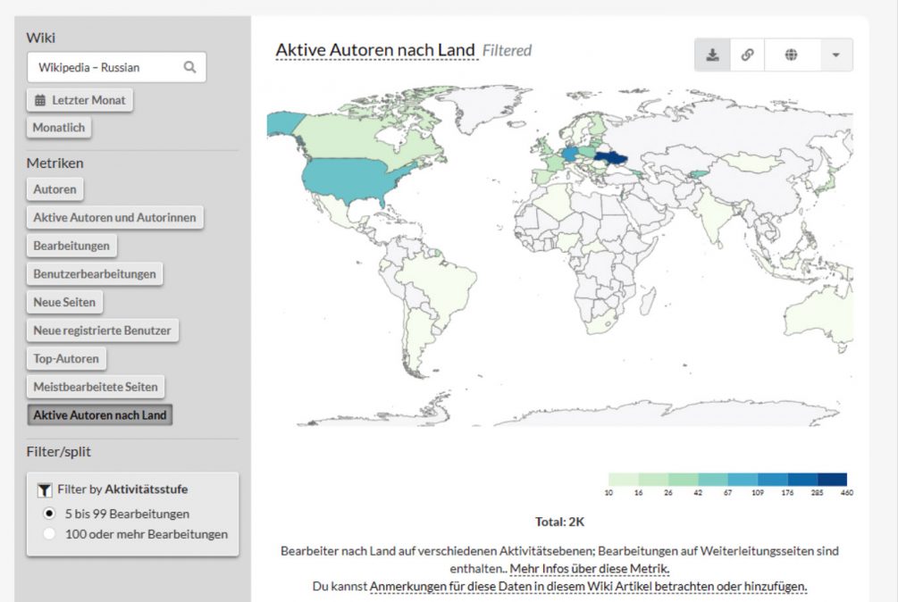Click the United States on the map
Viewport: 898px width, 602px height.
[x=348, y=179]
